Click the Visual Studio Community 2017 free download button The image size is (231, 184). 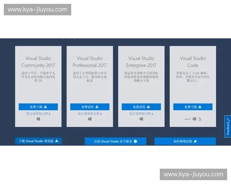(x=38, y=107)
